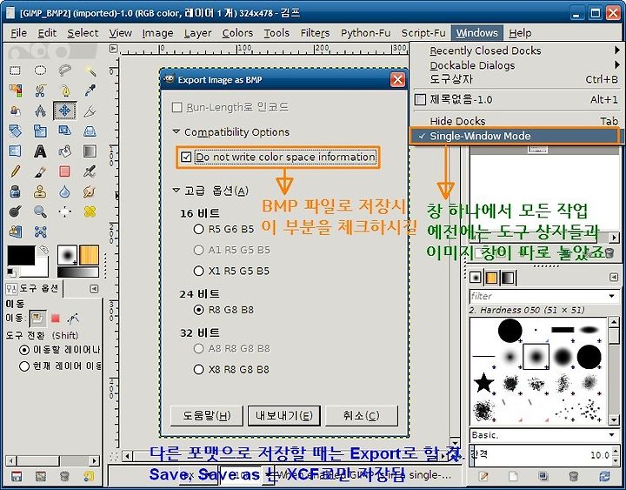Screen dimensions: 626x490
Task: Select the Rotate tool
Action: [15, 131]
